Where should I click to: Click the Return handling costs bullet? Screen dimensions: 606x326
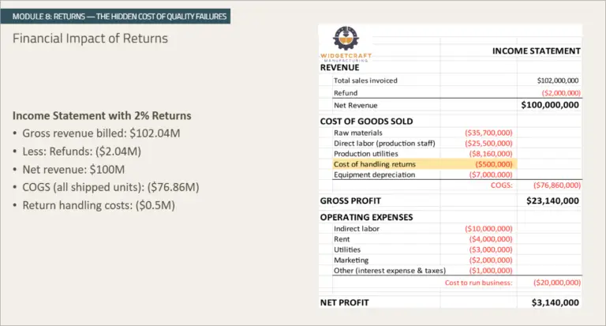tap(99, 205)
